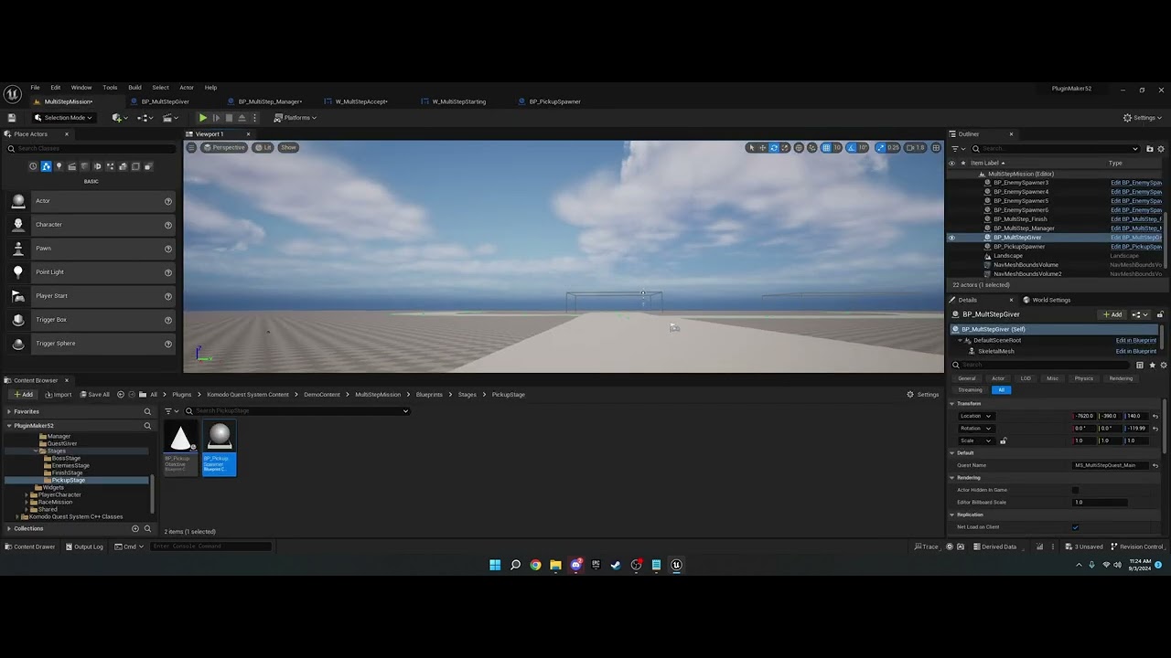This screenshot has width=1171, height=658.
Task: Eject from player controller
Action: (x=242, y=118)
